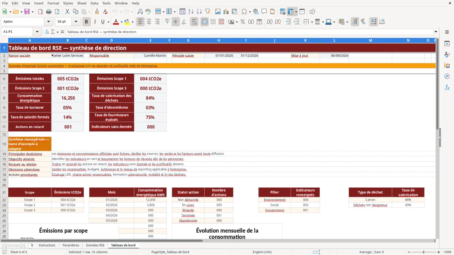
Task: Select the Clone formatting paintbrush
Action: click(x=97, y=12)
